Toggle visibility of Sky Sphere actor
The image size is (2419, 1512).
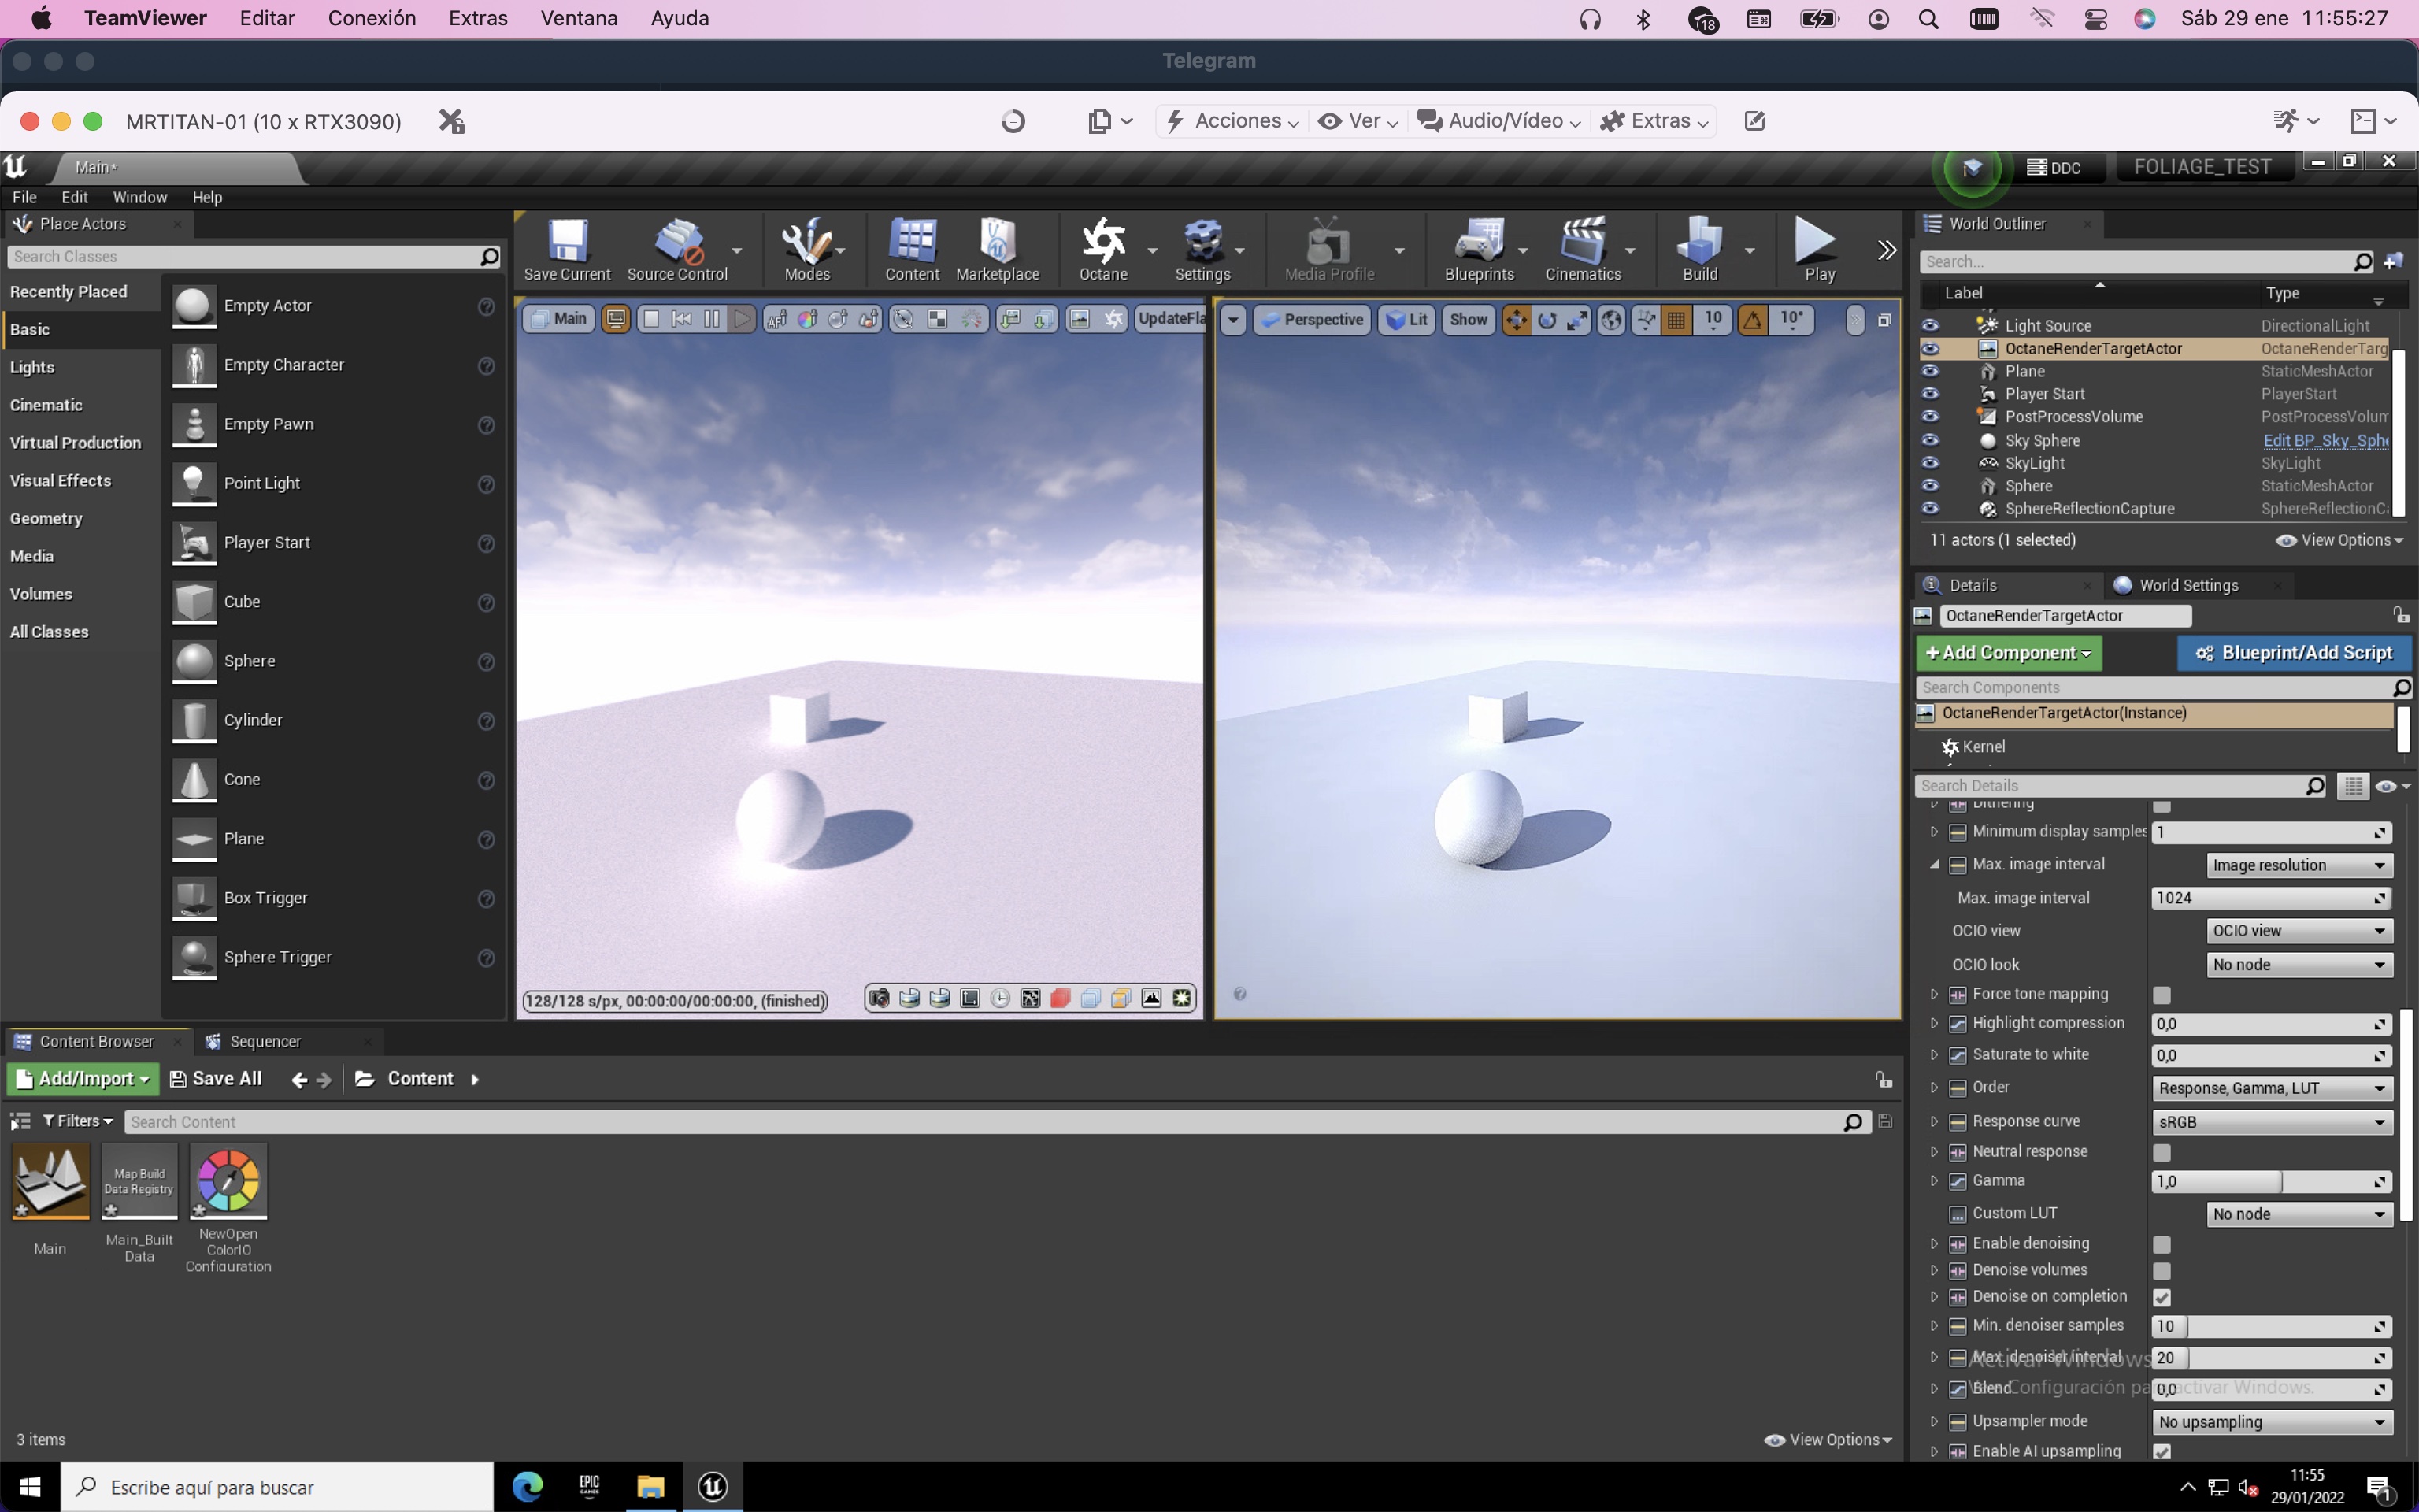(1930, 440)
